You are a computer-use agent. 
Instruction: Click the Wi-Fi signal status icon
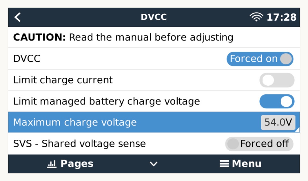click(256, 17)
